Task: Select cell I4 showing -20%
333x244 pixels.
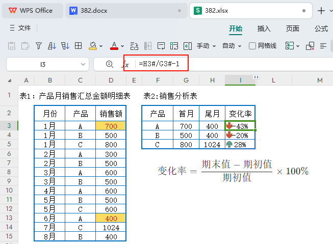Action: pyautogui.click(x=240, y=135)
